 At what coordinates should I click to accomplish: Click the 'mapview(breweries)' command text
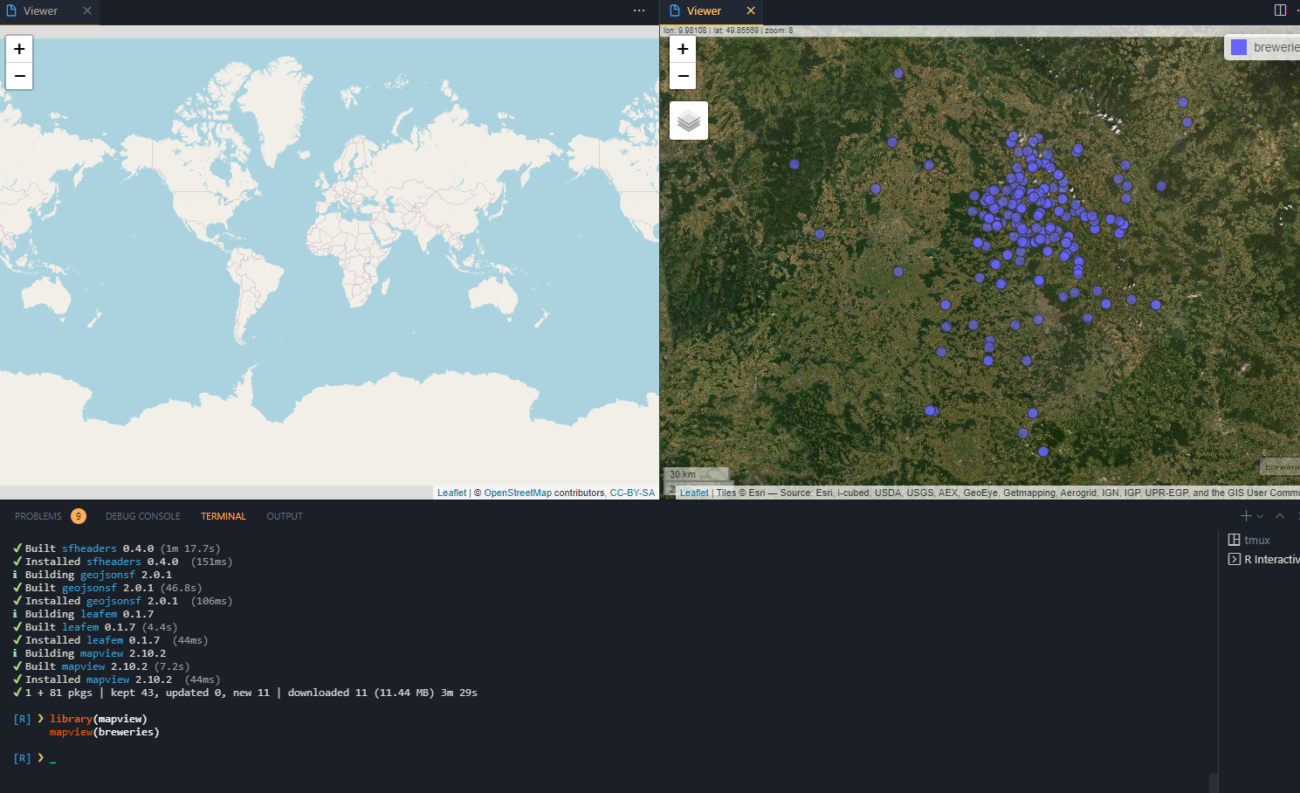pos(105,732)
